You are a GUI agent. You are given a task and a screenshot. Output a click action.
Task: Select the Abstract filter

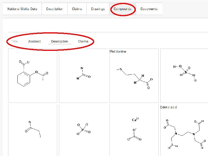[34, 41]
